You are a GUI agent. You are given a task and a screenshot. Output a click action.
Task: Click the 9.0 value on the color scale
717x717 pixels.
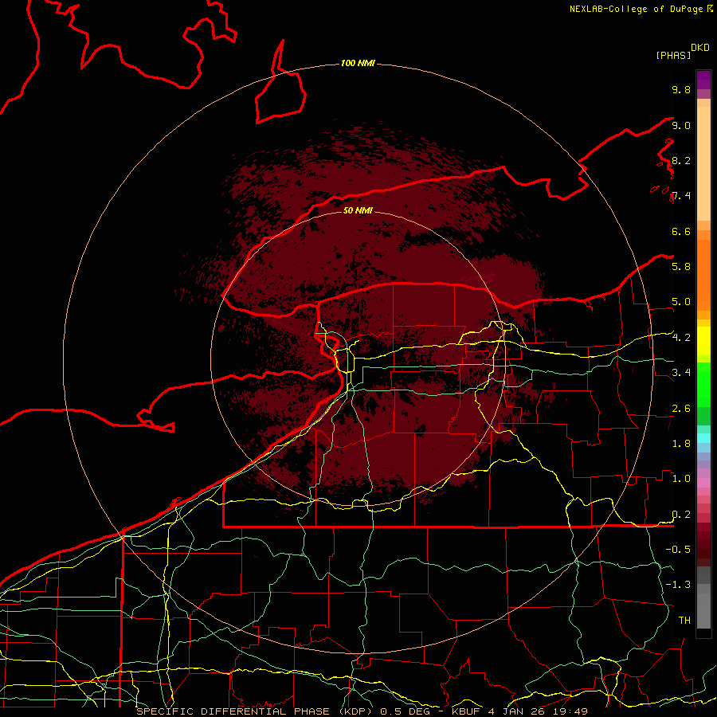pyautogui.click(x=681, y=125)
